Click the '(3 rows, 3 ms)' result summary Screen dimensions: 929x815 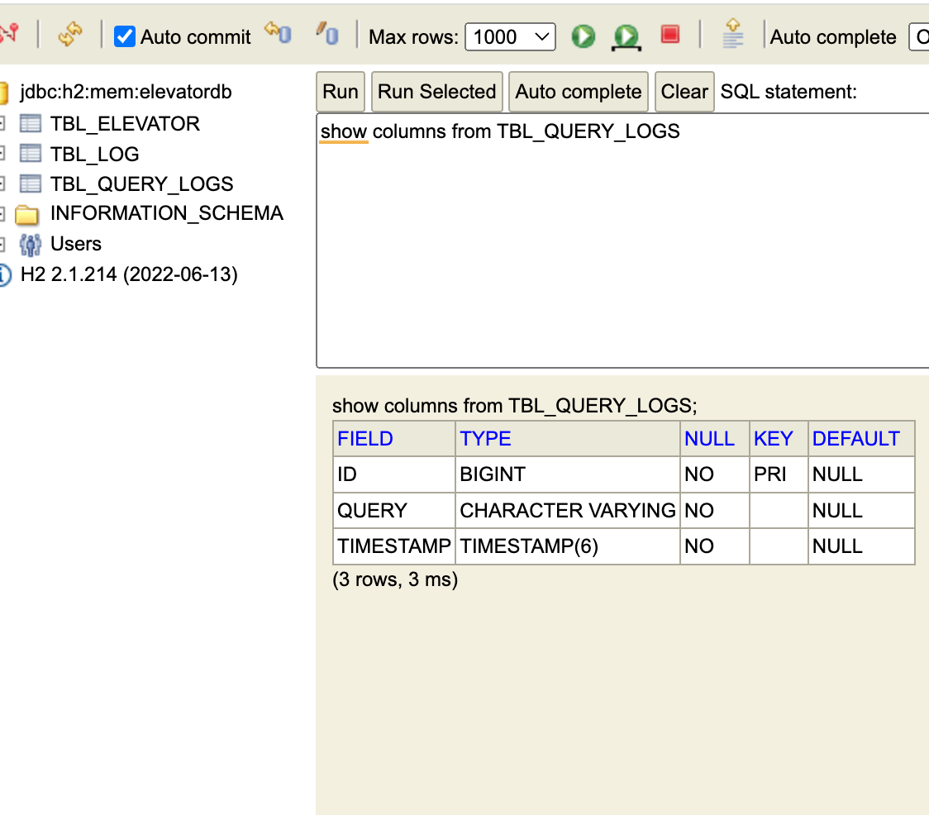(395, 579)
